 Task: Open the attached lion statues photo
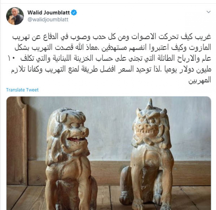[x=109, y=153]
